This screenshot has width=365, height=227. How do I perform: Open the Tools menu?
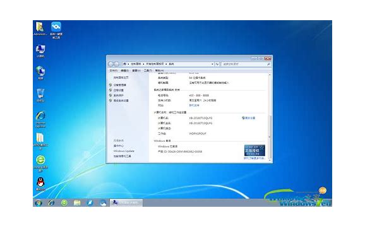pos(148,71)
